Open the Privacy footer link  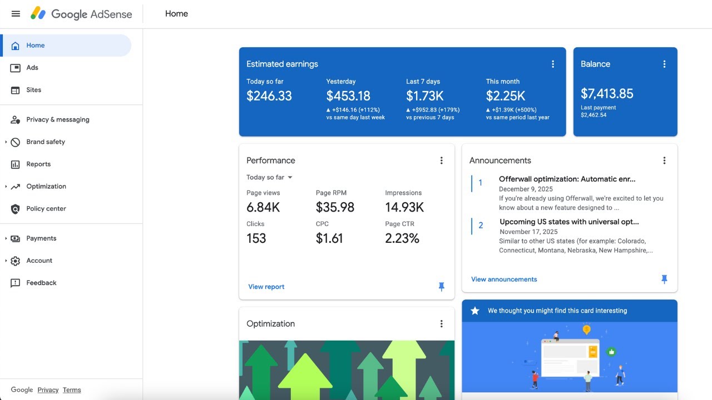coord(48,390)
